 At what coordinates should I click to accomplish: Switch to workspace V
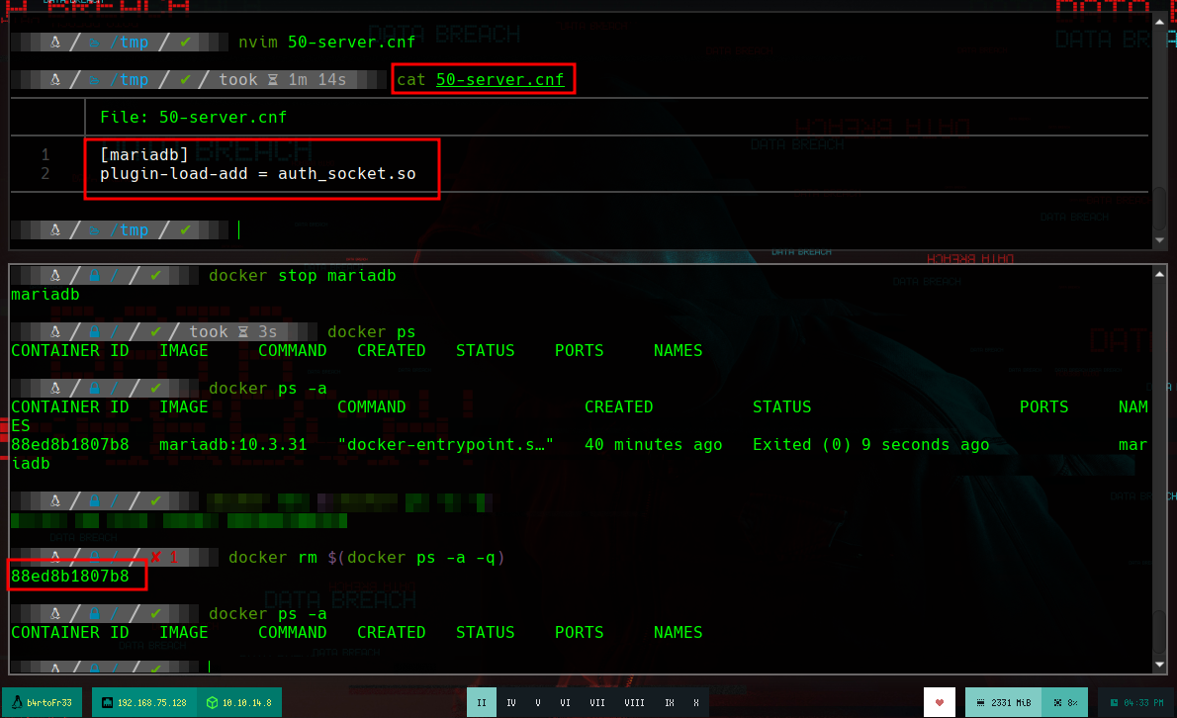tap(537, 703)
